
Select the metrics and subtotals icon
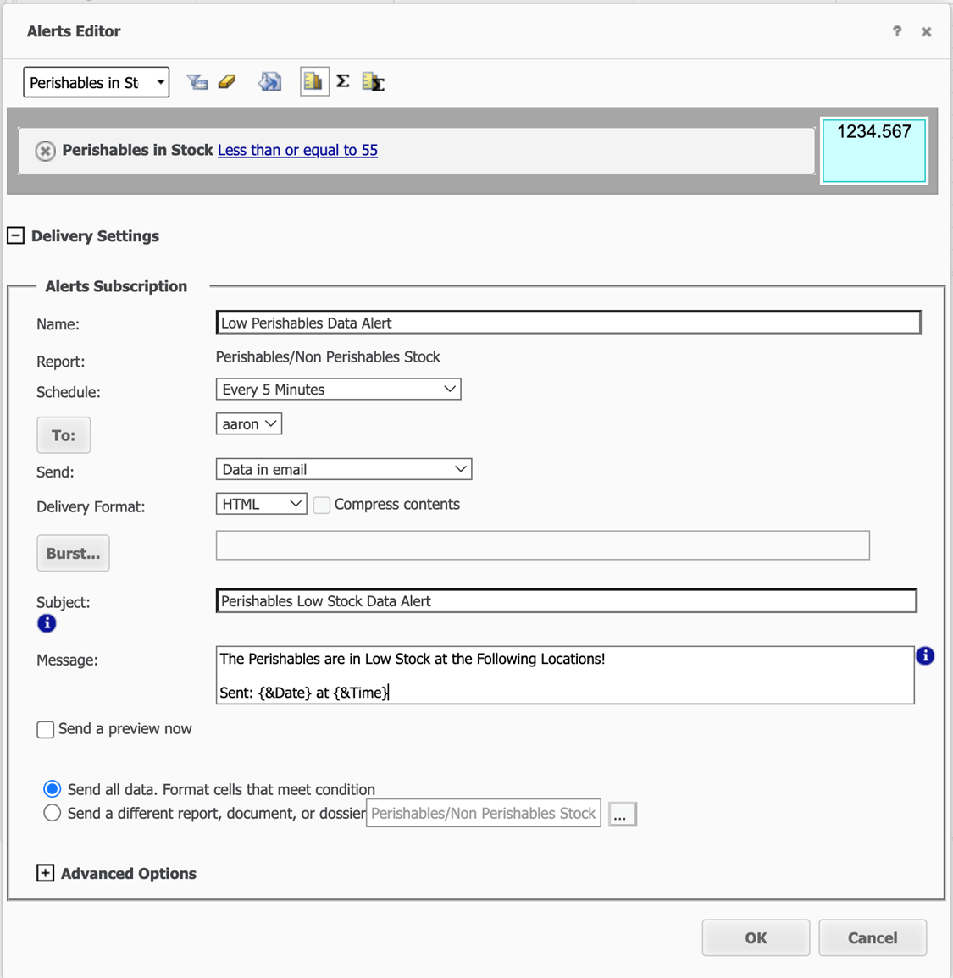[374, 82]
